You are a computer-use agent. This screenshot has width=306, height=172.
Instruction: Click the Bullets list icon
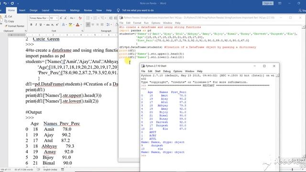click(x=88, y=18)
